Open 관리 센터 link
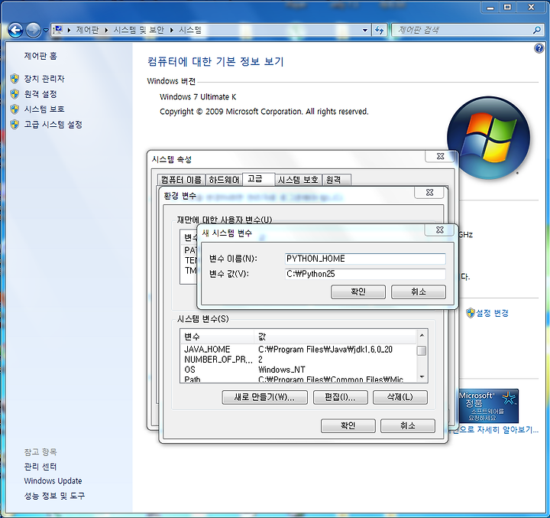 (40, 467)
